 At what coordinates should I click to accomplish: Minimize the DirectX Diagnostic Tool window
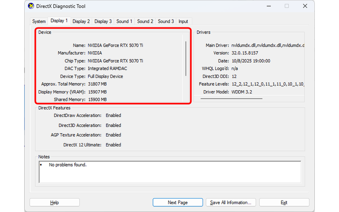(269, 6)
